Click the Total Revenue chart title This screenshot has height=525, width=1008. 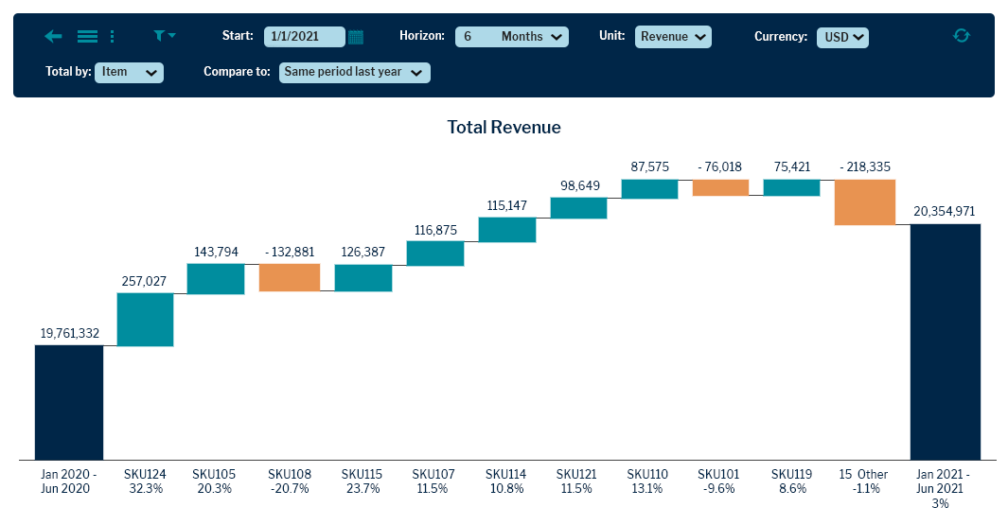[x=504, y=128]
